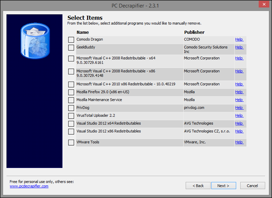The width and height of the screenshot is (272, 198).
Task: Open Help for Visual C++ 2008 x86
Action: [239, 71]
